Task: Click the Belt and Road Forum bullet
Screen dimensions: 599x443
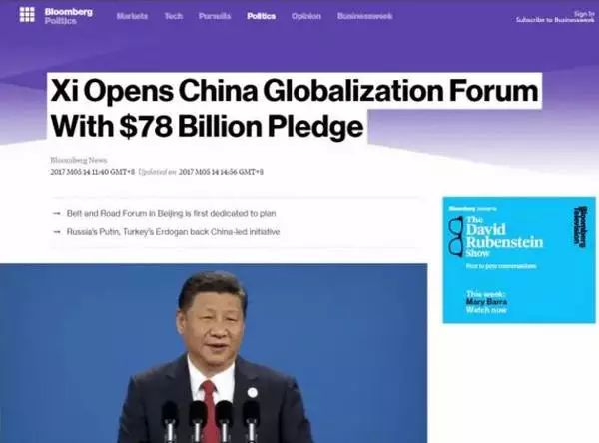Action: [171, 213]
